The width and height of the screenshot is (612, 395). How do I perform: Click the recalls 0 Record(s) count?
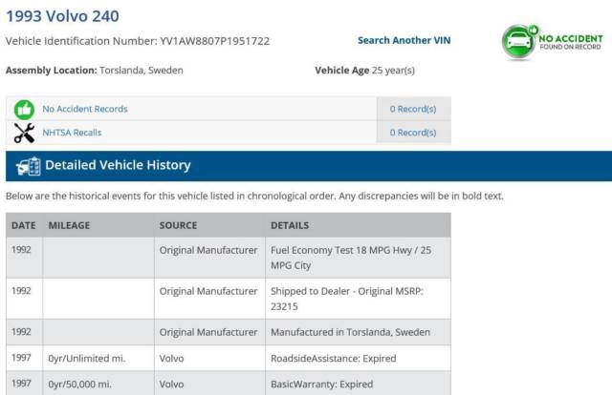pos(413,133)
